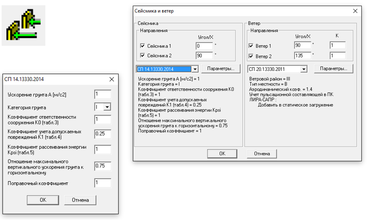Open the СП 14.13330.2014 seismic code dropdown

tap(194, 69)
